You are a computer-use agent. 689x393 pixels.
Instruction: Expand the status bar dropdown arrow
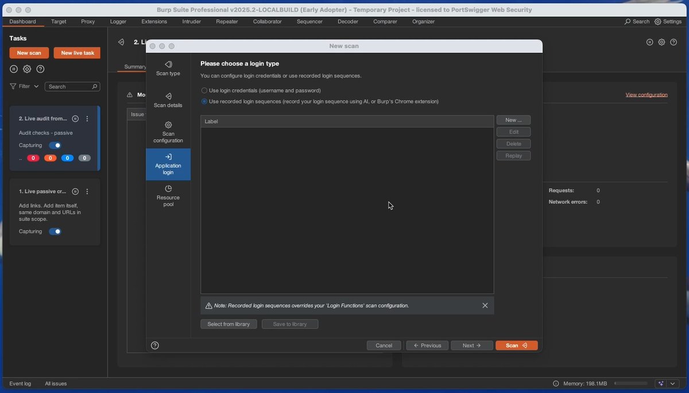673,383
